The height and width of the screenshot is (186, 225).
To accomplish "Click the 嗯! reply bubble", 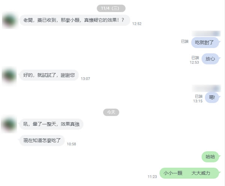I will 212,98.
